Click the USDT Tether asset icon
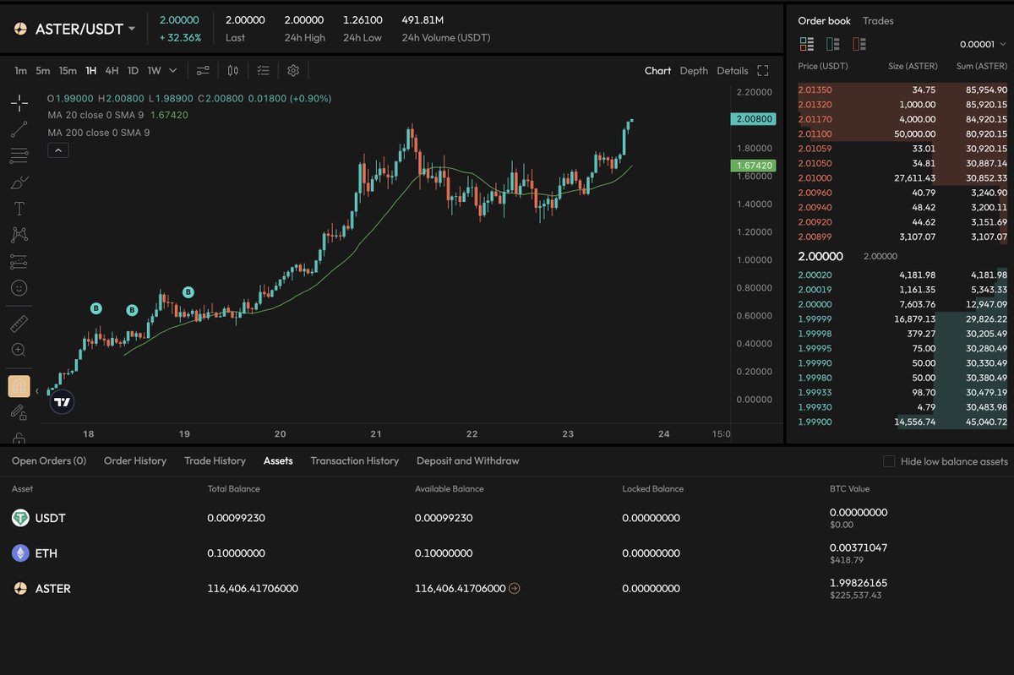Viewport: 1014px width, 675px height. point(20,518)
